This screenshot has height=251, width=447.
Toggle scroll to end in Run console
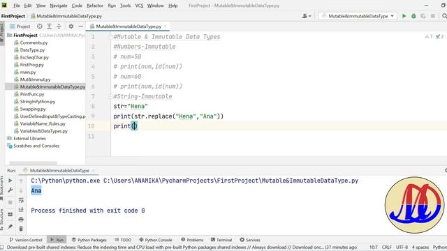pos(21,210)
